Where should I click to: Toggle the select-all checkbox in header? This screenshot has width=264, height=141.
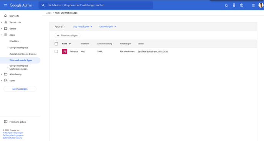point(56,44)
